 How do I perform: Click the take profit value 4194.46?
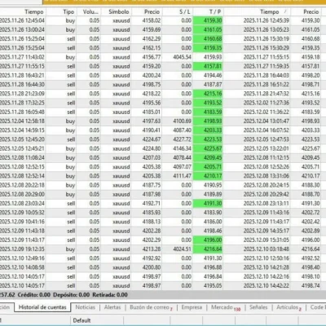[213, 75]
